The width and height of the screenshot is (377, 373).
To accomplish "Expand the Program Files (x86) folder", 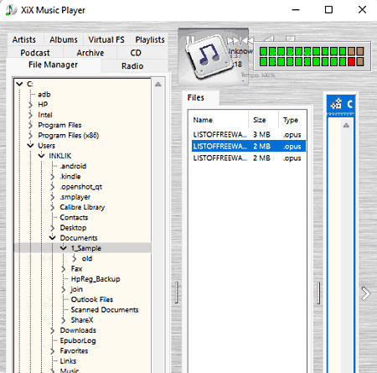I will 30,136.
